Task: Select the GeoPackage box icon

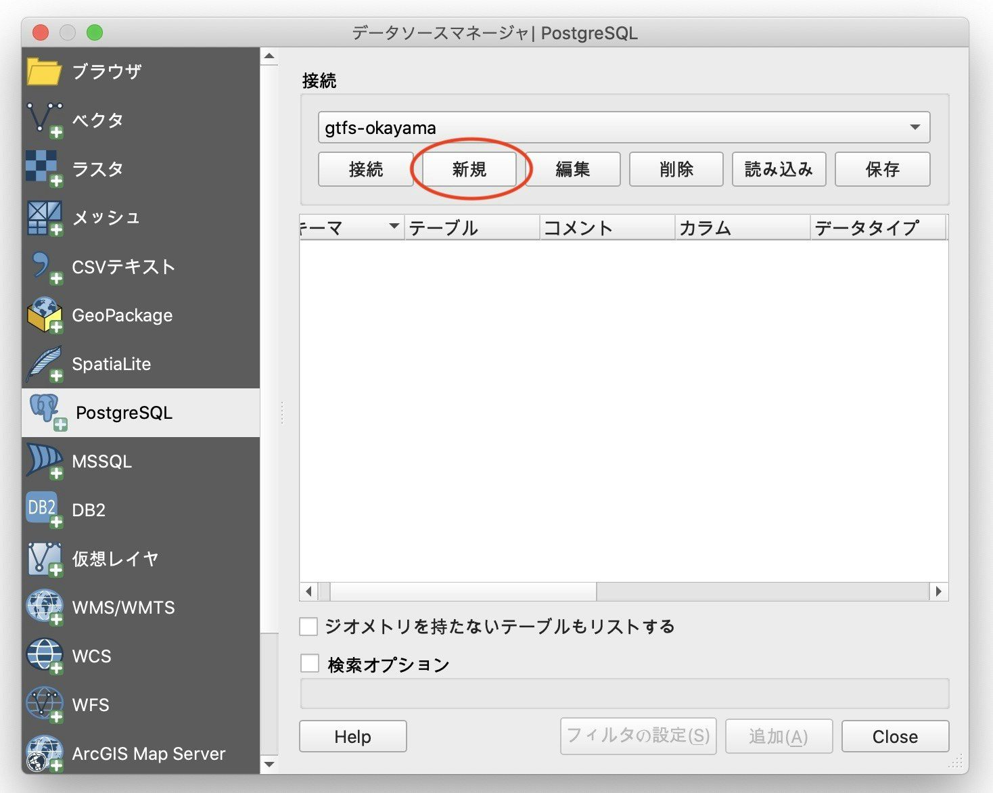Action: pyautogui.click(x=45, y=315)
